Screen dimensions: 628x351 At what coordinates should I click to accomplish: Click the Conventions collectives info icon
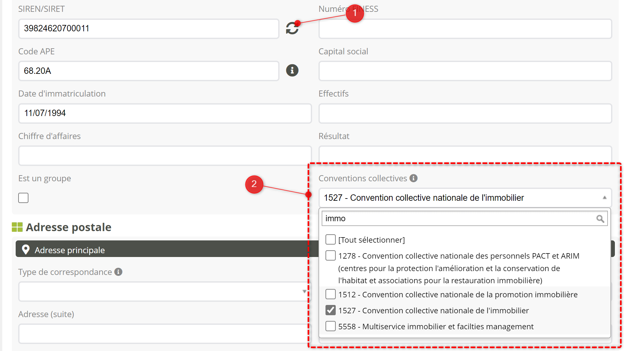pos(414,178)
